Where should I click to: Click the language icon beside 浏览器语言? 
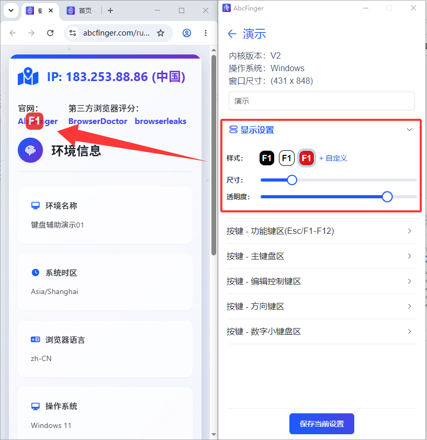coord(36,340)
